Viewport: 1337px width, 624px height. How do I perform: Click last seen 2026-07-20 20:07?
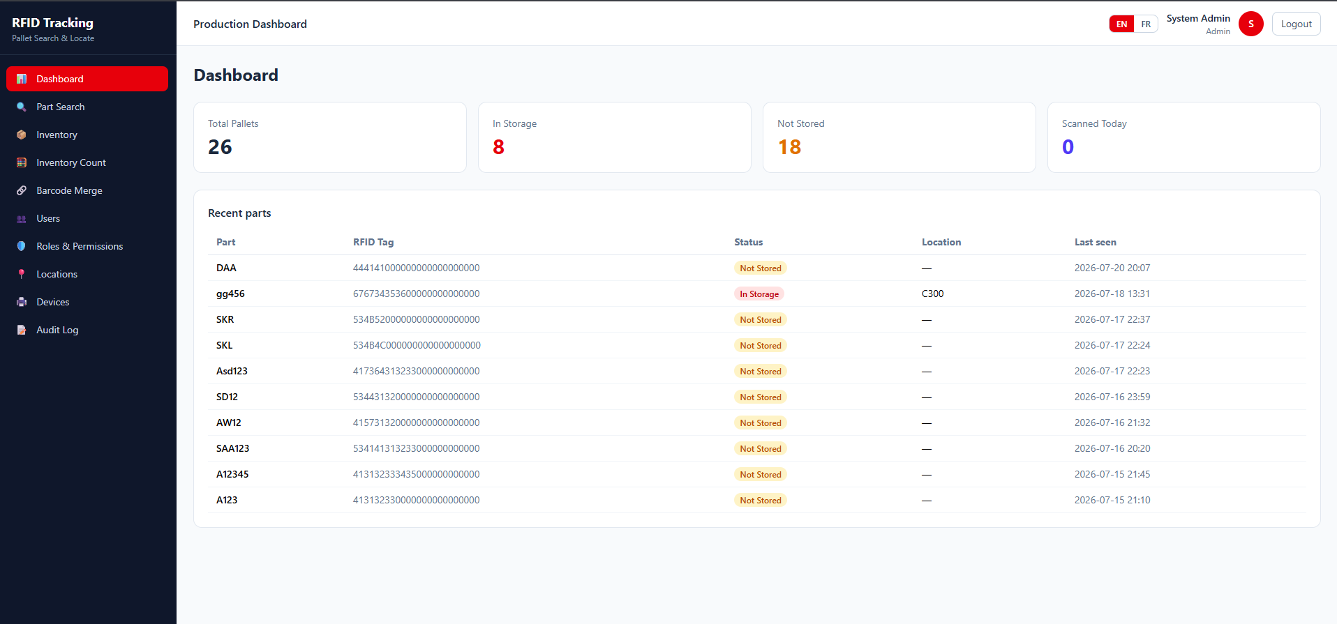tap(1112, 268)
